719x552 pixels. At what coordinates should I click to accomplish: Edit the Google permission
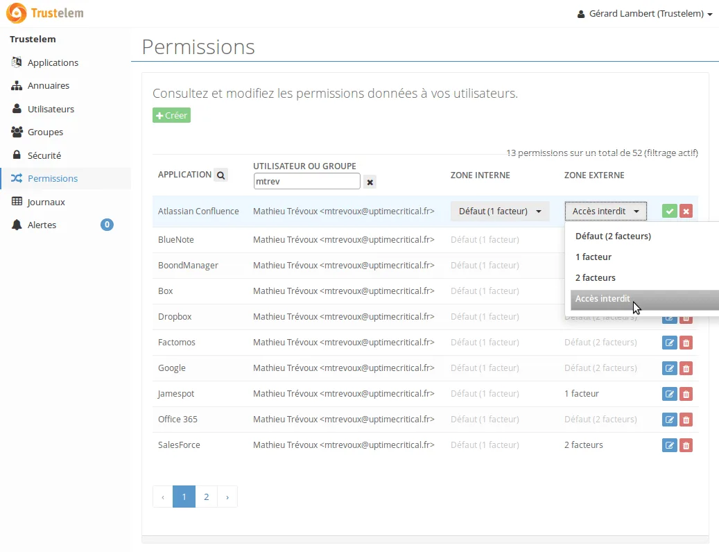670,368
